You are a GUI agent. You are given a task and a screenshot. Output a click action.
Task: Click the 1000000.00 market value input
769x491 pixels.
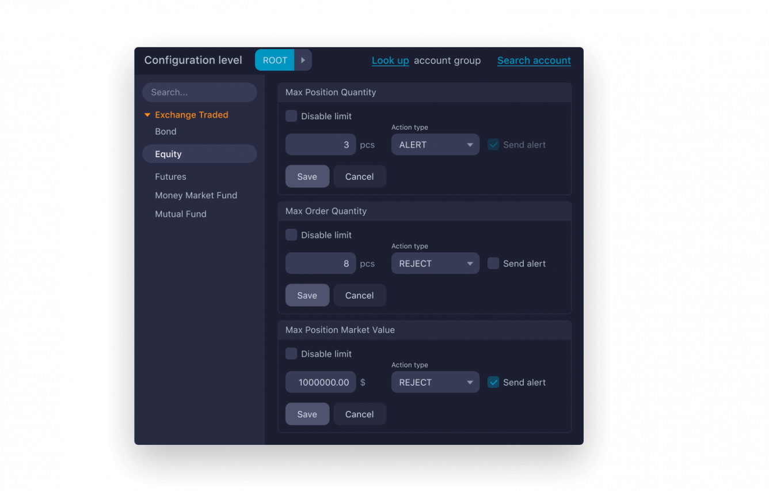321,382
